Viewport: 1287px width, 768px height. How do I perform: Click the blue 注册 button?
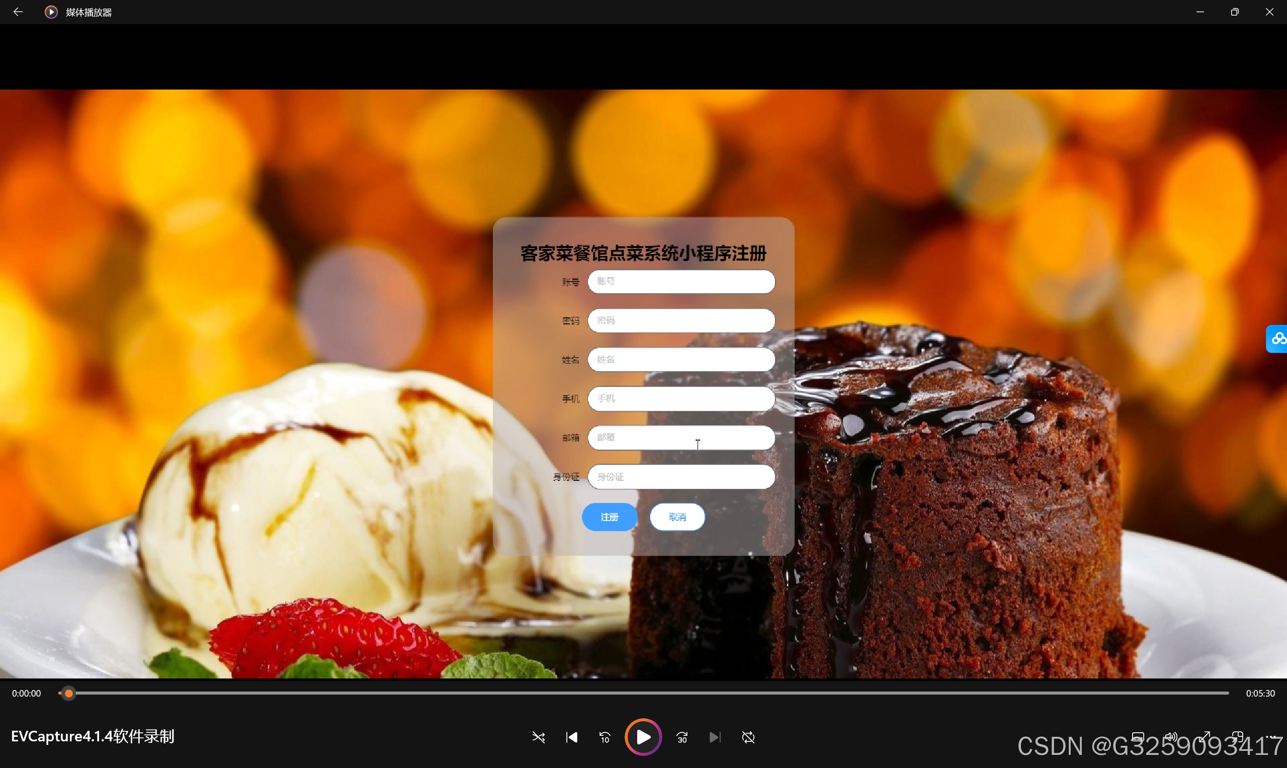(x=610, y=517)
